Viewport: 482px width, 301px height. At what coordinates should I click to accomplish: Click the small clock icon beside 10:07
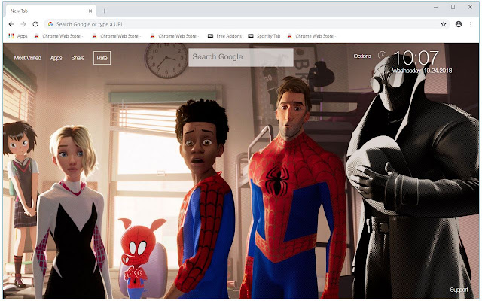(382, 55)
